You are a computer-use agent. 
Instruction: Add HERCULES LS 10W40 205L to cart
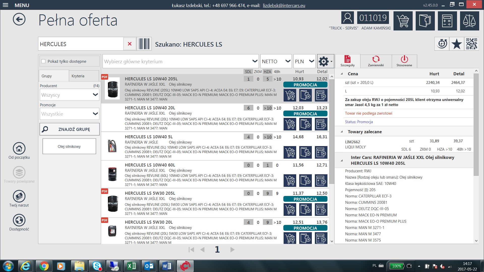click(290, 95)
